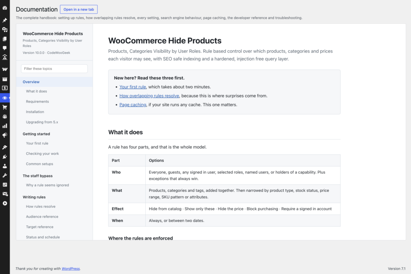The width and height of the screenshot is (411, 274).
Task: Click the 'What' cell in the parts table
Action: [127, 194]
